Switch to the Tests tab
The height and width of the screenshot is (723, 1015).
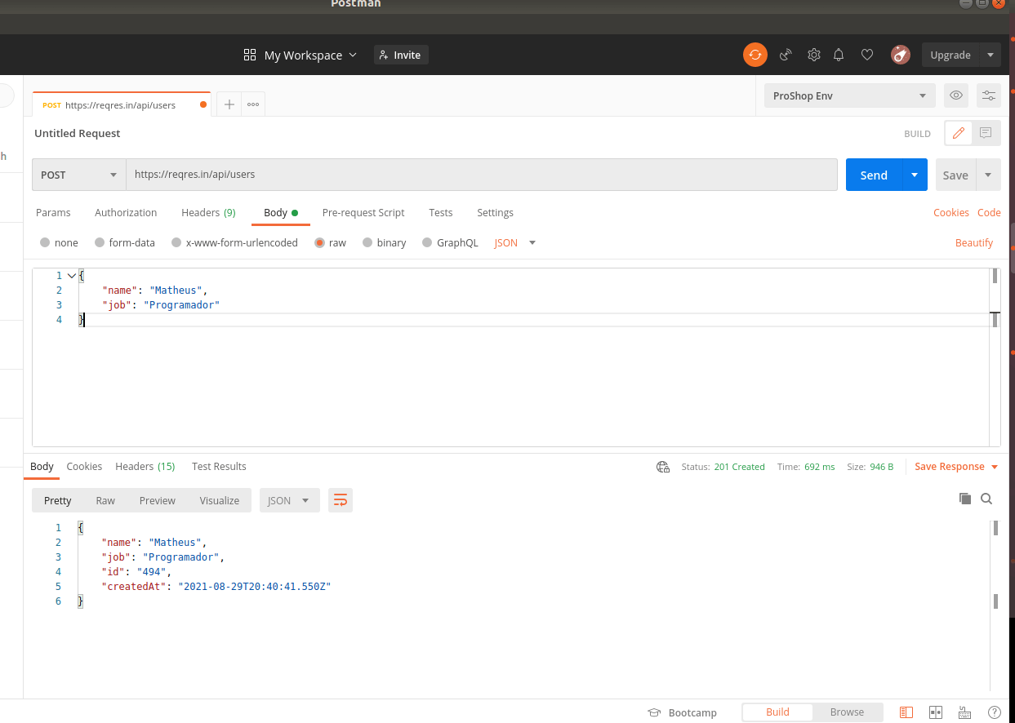click(x=441, y=212)
